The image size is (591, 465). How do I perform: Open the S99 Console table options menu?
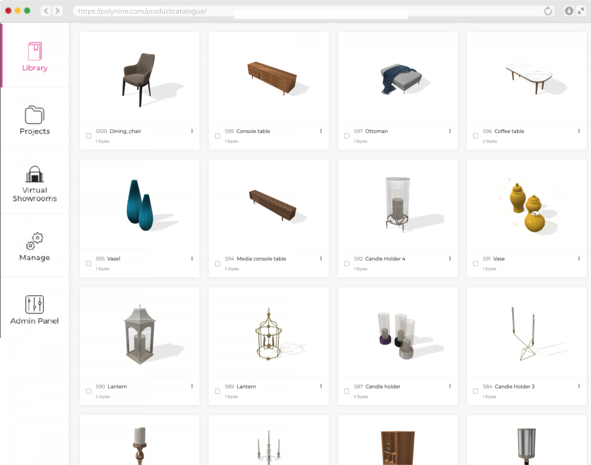321,131
